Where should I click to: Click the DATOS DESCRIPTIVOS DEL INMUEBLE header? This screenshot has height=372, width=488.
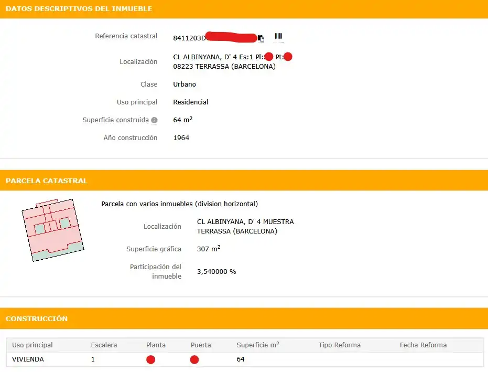click(79, 9)
